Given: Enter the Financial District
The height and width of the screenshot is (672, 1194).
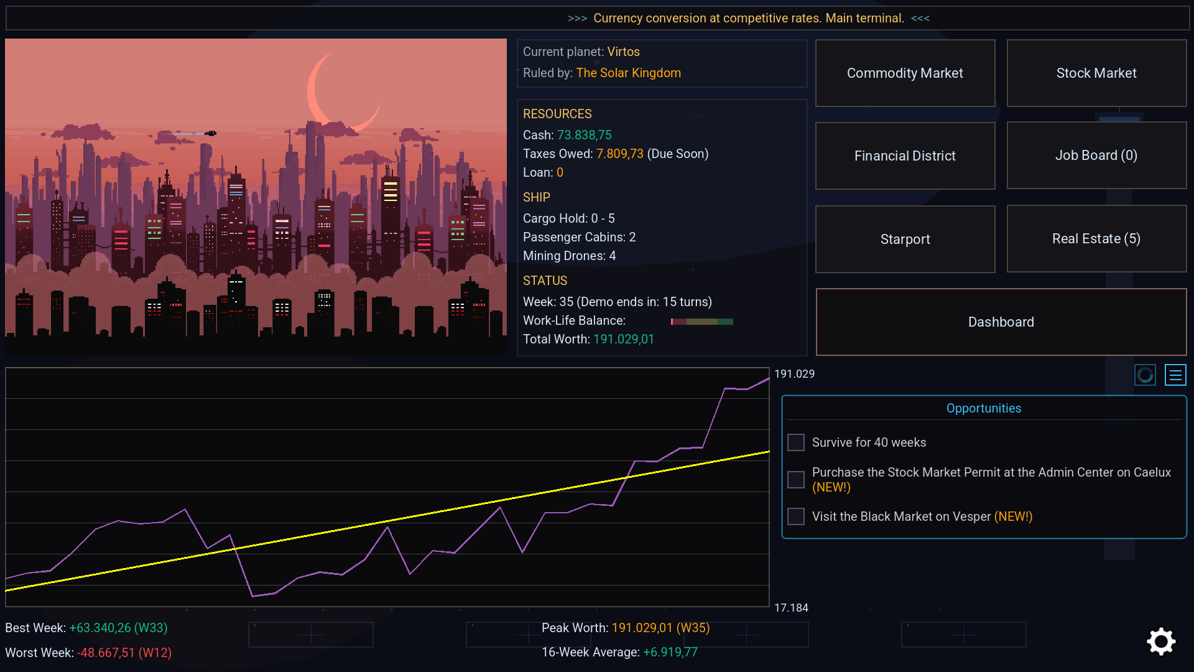Looking at the screenshot, I should 905,156.
